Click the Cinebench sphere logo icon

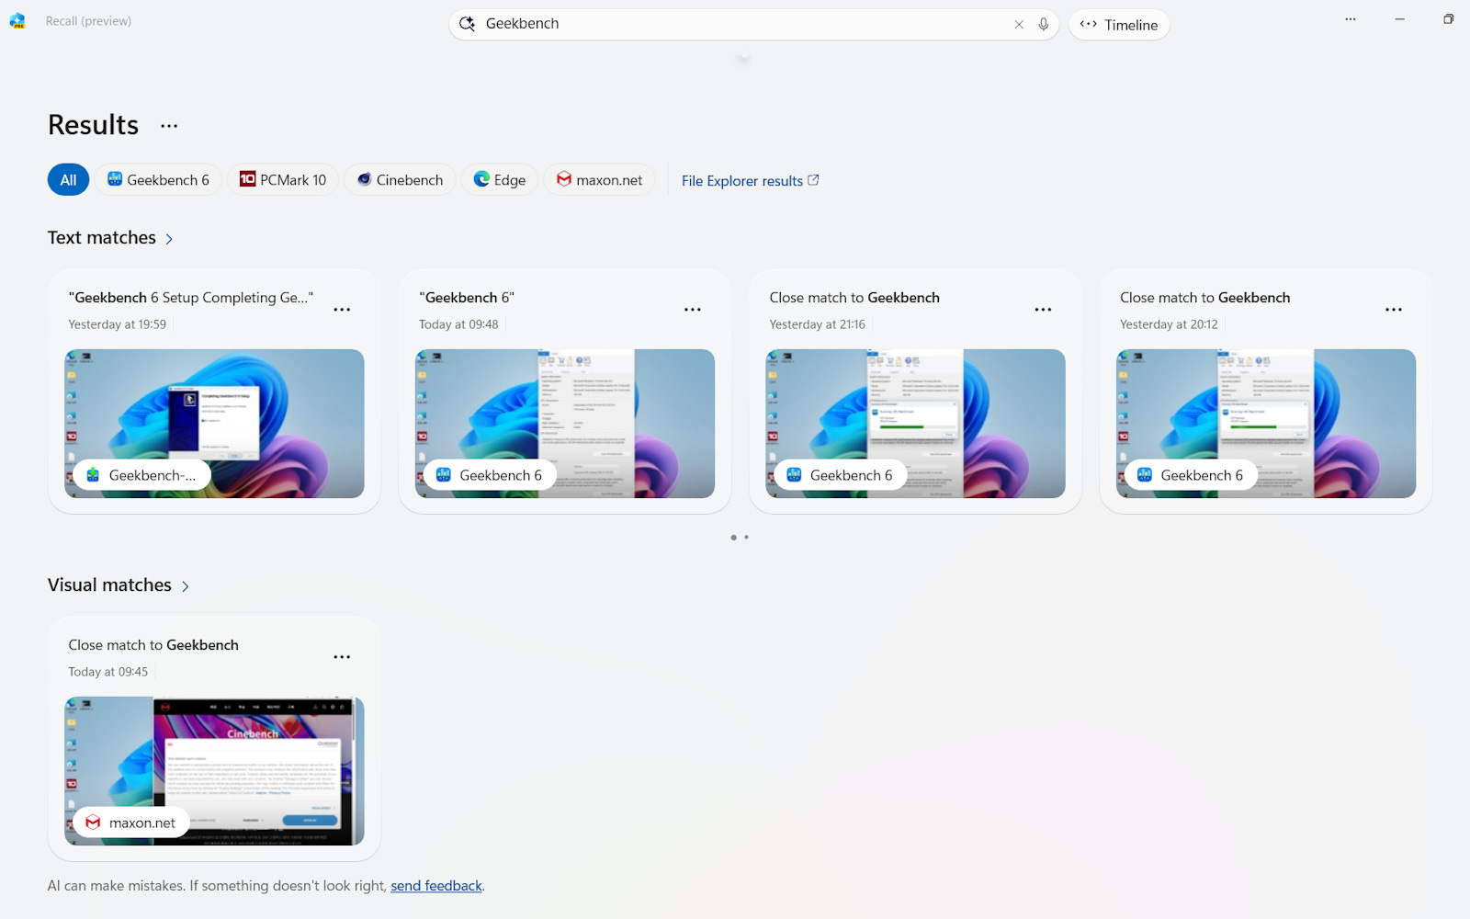(365, 179)
